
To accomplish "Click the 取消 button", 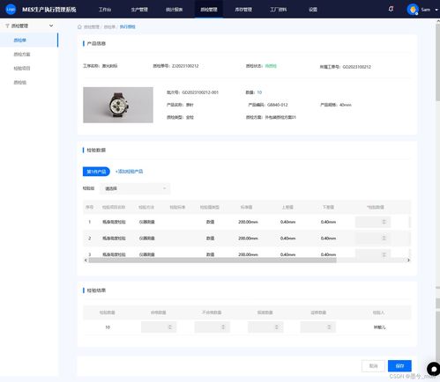I will click(x=373, y=366).
